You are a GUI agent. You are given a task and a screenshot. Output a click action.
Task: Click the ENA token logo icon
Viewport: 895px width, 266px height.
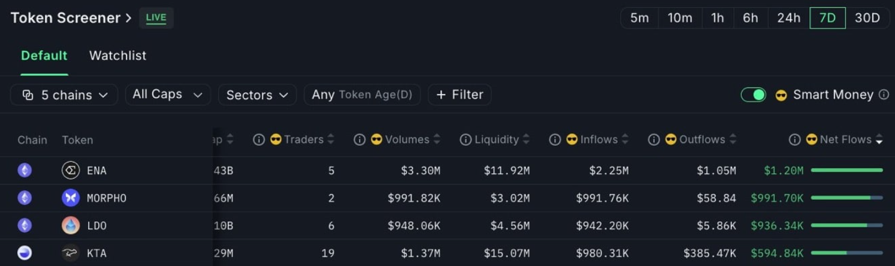click(x=71, y=170)
